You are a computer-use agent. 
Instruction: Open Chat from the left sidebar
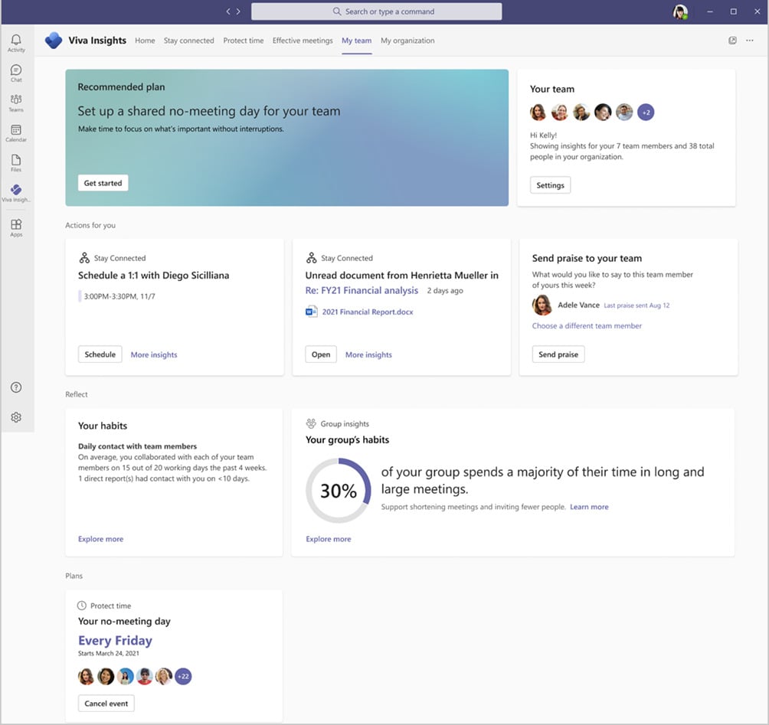coord(16,73)
